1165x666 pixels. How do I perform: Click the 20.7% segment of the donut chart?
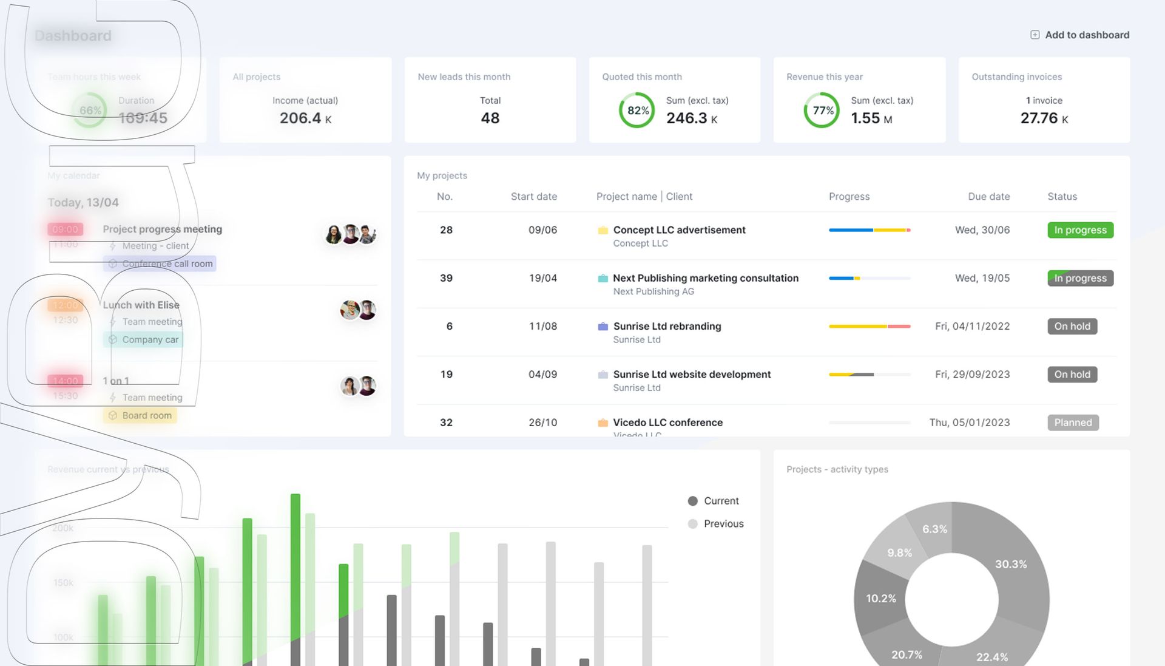coord(907,654)
